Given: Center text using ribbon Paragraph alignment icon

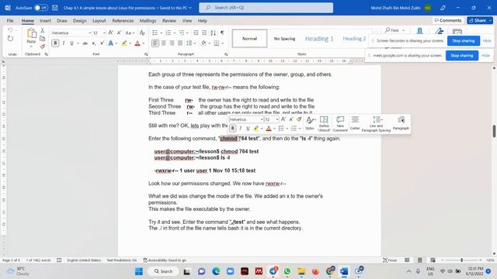Looking at the screenshot, I should tap(164, 43).
